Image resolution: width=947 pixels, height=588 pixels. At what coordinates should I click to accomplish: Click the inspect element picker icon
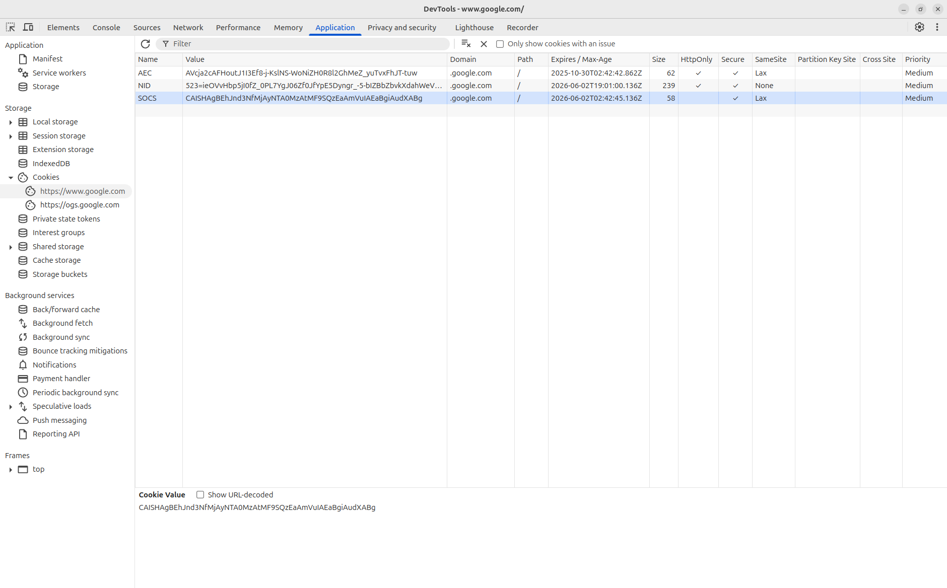[11, 27]
